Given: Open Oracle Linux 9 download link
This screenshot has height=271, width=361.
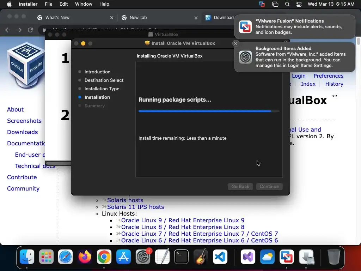Looking at the screenshot, I should (183, 220).
